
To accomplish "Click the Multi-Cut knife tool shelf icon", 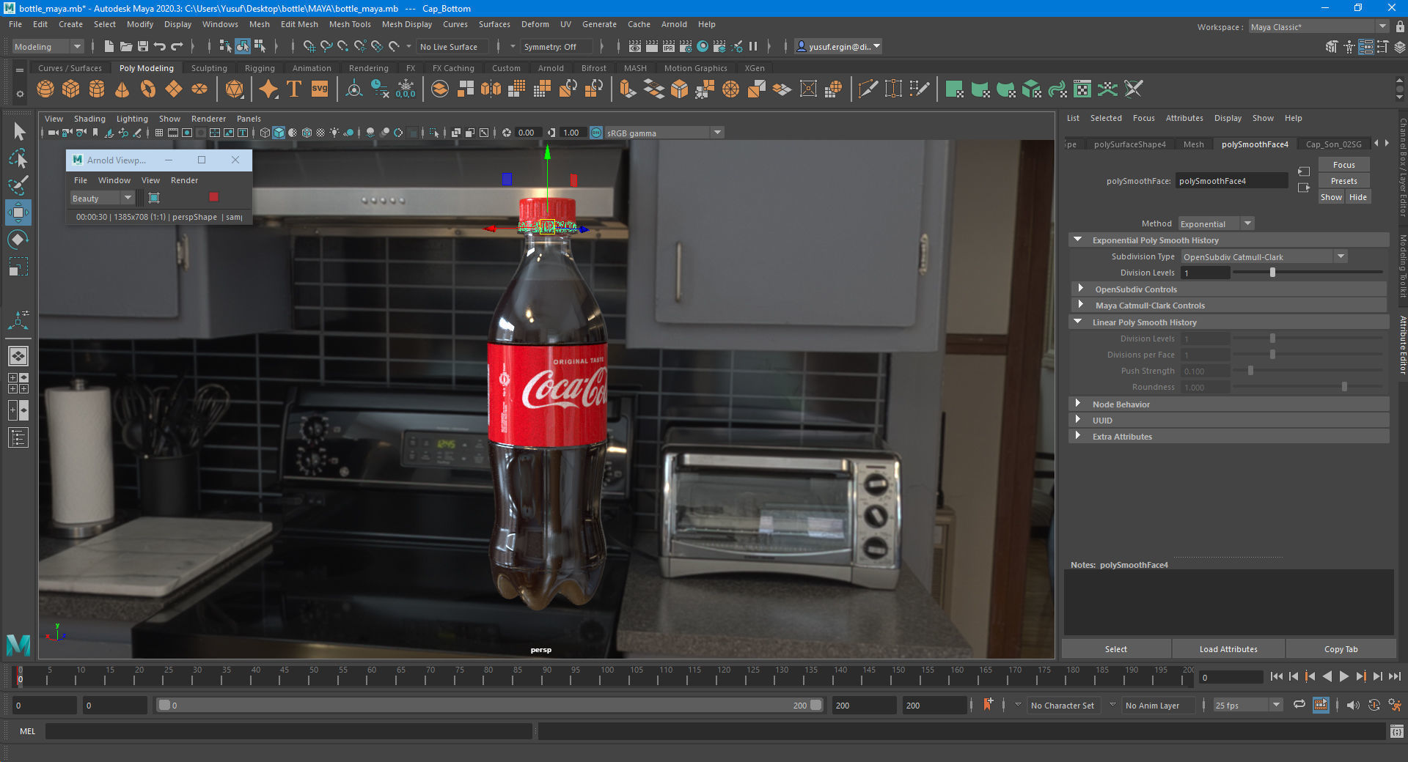I will click(x=868, y=89).
